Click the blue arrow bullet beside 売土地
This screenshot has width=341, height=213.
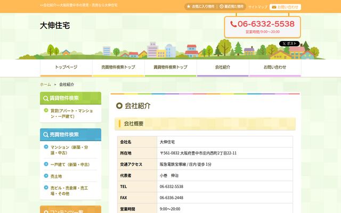pyautogui.click(x=46, y=176)
